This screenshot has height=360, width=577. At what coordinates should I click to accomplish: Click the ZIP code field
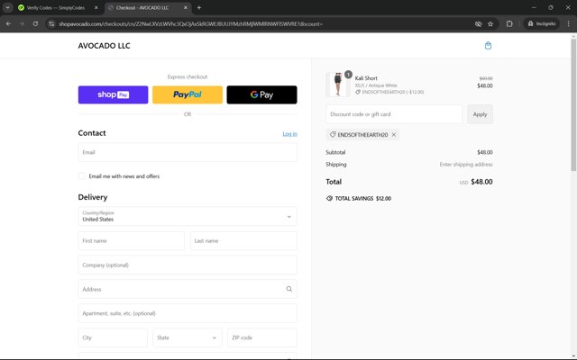pyautogui.click(x=262, y=337)
